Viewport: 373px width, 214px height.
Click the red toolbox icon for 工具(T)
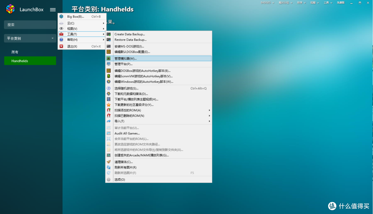click(x=61, y=34)
